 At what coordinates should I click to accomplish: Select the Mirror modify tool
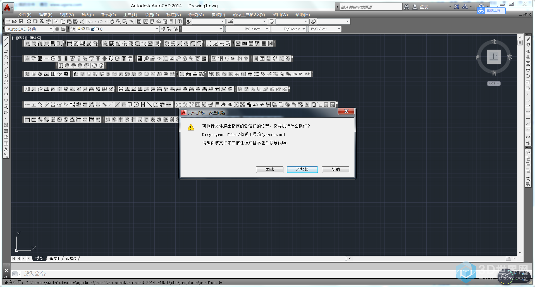coord(528,51)
